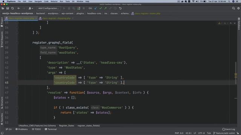Screen dimensions: 241x135
Task: Click the Debug bug icon
Action: pyautogui.click(x=69, y=8)
